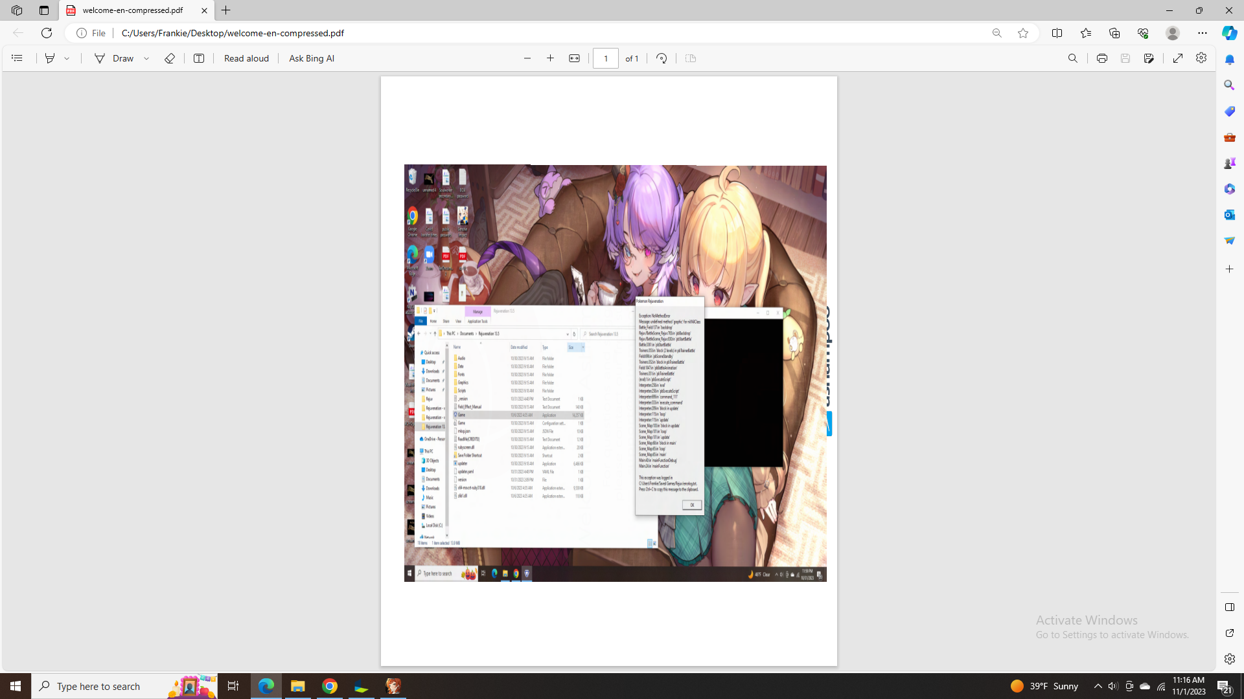Click the address bar with PDF path

pyautogui.click(x=551, y=33)
